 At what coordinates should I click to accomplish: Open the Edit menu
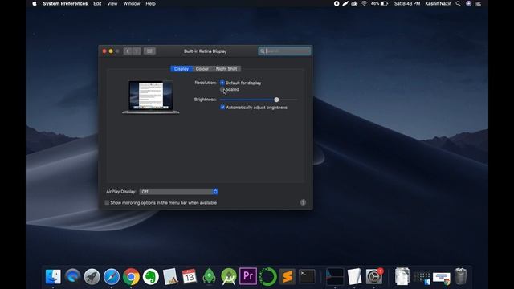click(97, 3)
